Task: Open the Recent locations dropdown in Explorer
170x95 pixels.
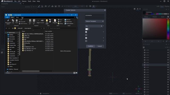Action: [11, 28]
